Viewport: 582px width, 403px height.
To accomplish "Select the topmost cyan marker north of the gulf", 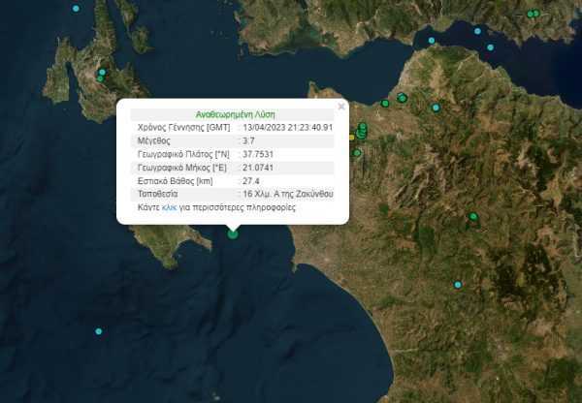I will coord(477,30).
